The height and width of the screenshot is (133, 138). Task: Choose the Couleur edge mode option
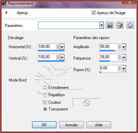(45, 102)
